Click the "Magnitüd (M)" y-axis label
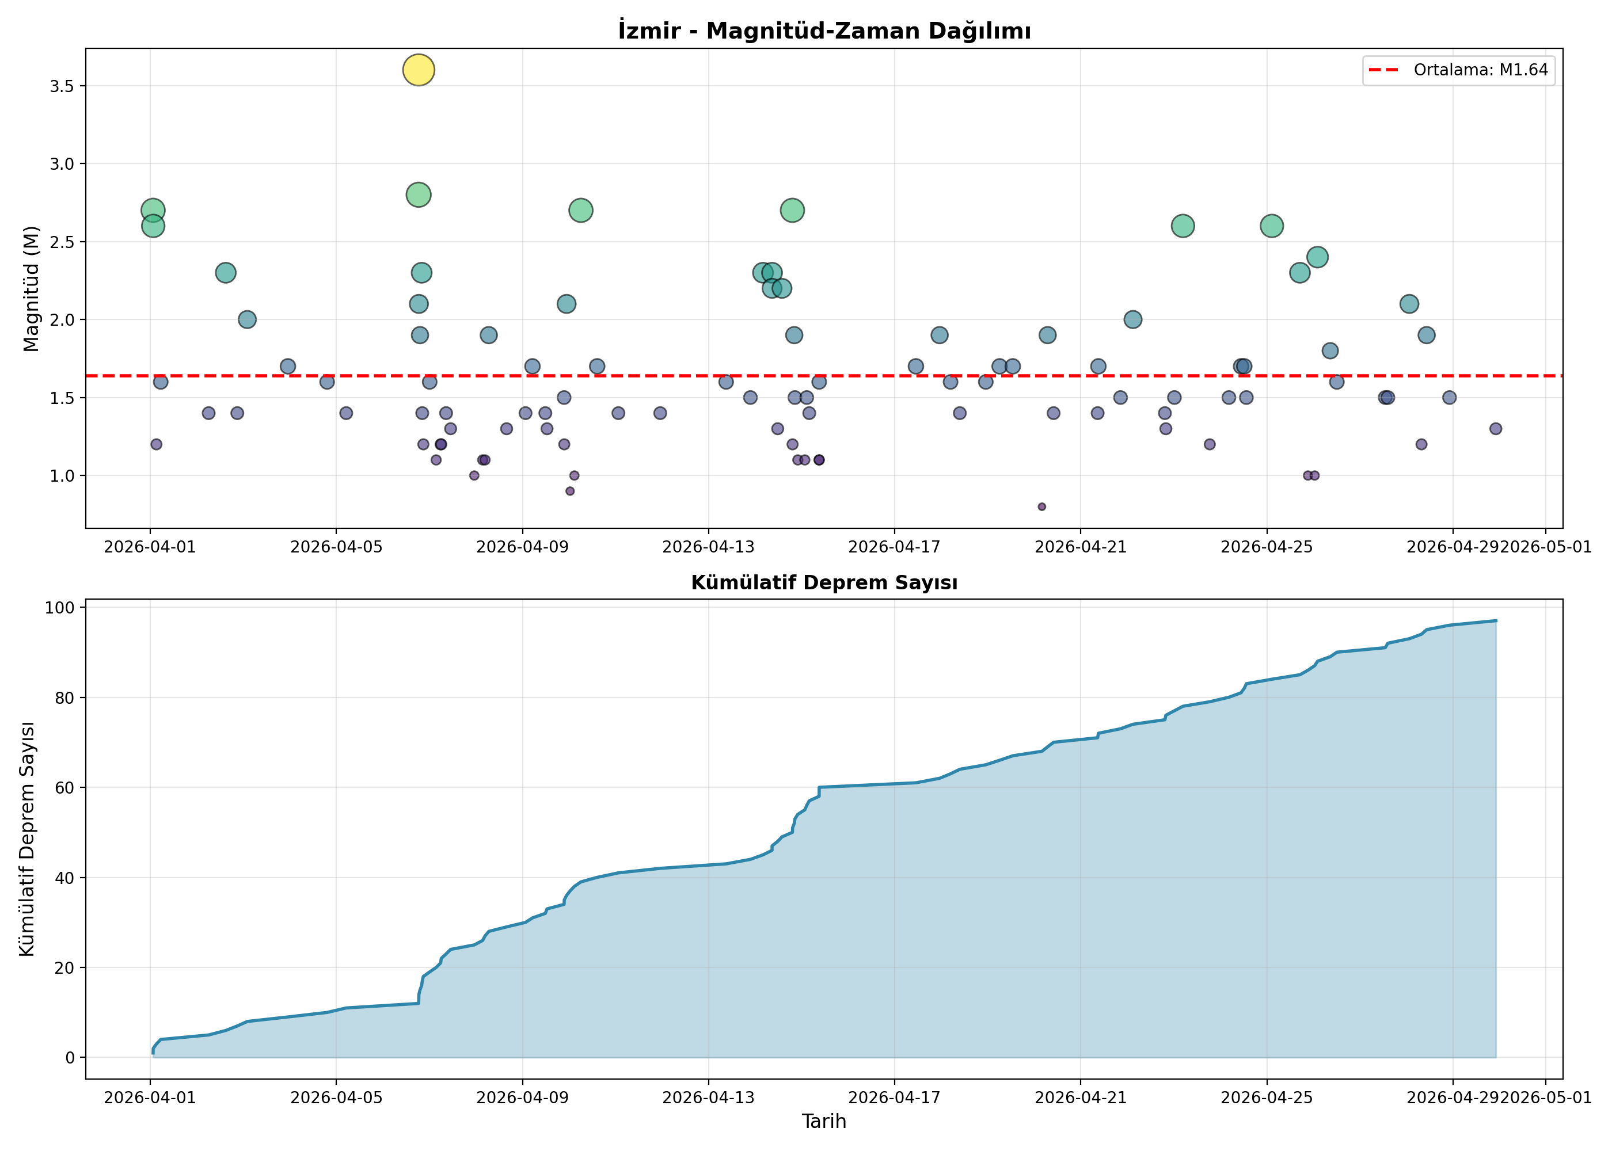Viewport: 1612px width, 1151px height. (31, 288)
